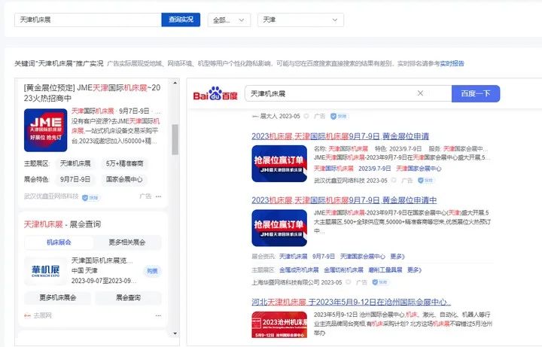Open 磨削工量具展 link
The height and width of the screenshot is (347, 542).
[x=385, y=270]
